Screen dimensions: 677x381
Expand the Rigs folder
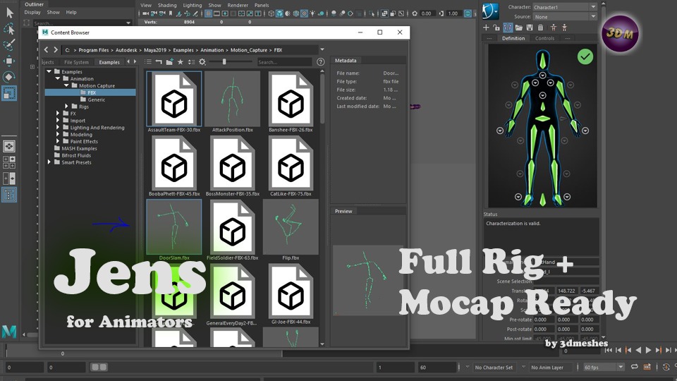tap(66, 107)
